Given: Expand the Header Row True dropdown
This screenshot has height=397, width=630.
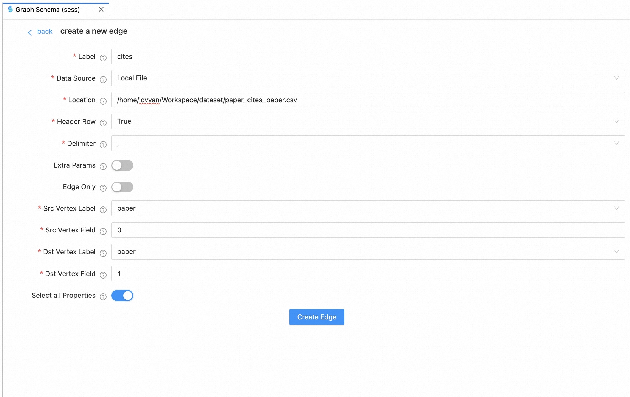Looking at the screenshot, I should [x=368, y=121].
